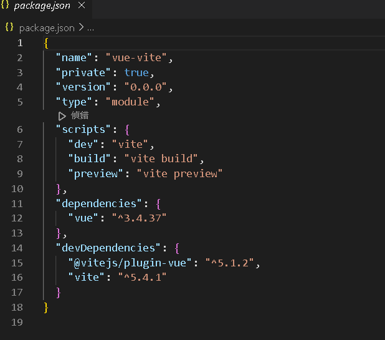Click the "dev" script key
The image size is (385, 340).
pyautogui.click(x=83, y=144)
